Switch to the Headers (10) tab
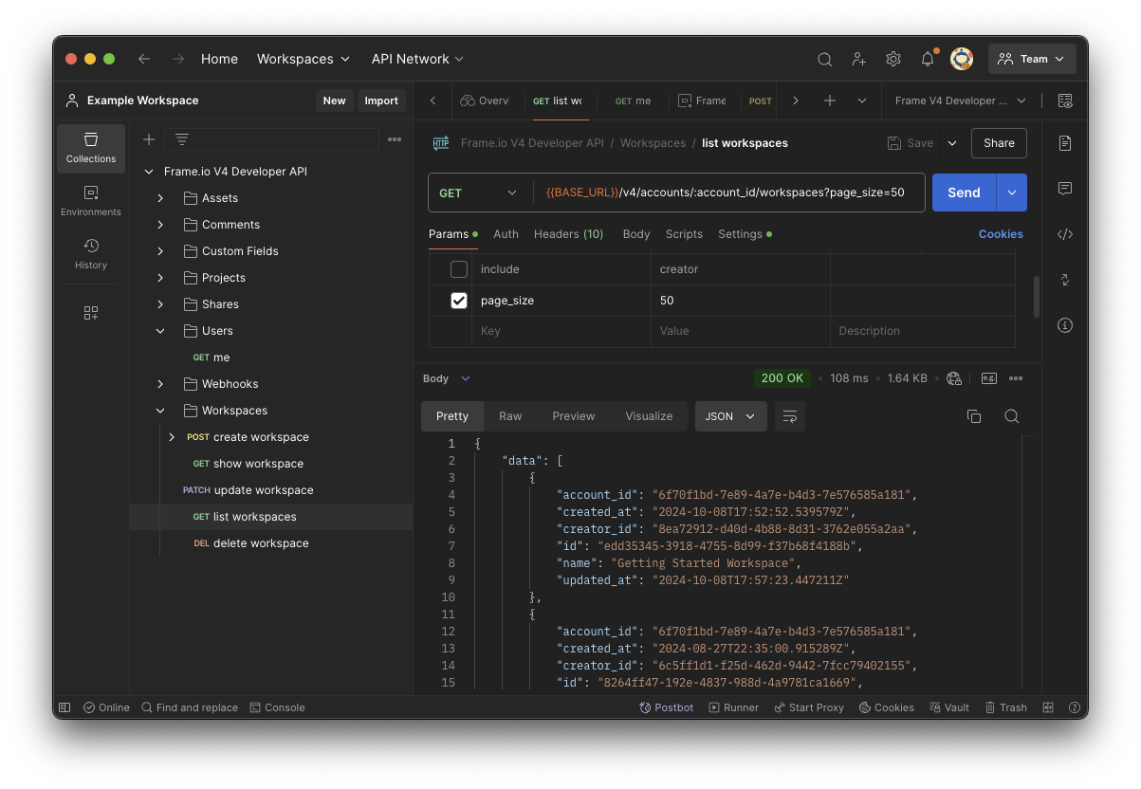The height and width of the screenshot is (789, 1141). pos(568,234)
